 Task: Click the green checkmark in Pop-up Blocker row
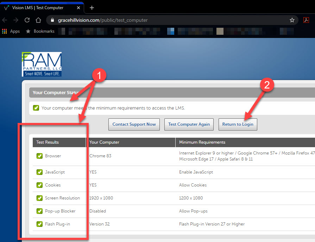click(39, 211)
